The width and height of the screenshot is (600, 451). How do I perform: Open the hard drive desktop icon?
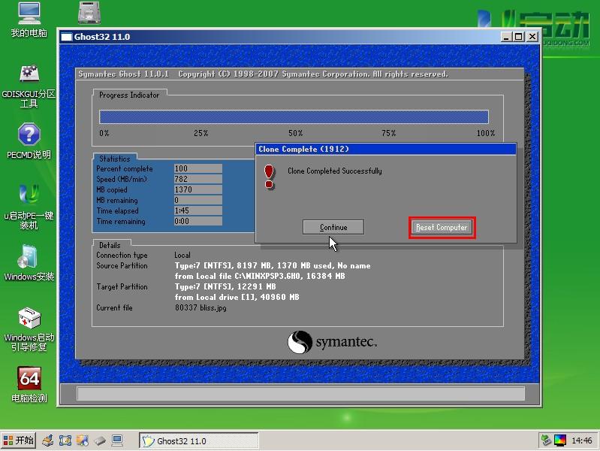pyautogui.click(x=90, y=13)
